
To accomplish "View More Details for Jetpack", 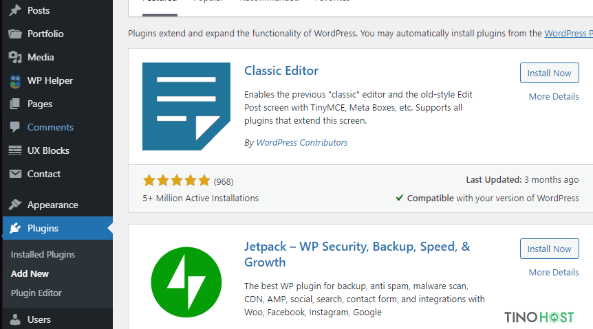I will click(554, 273).
